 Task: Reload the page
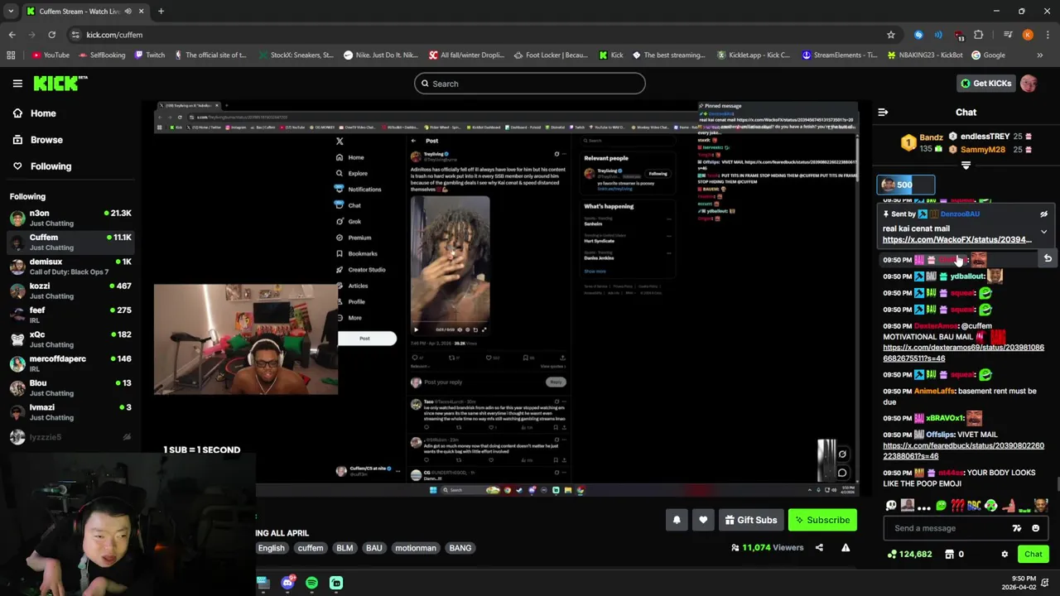(x=51, y=35)
